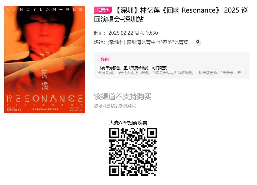Click the 您可以尝试去手机购买 hint text
This screenshot has width=257, height=185.
(115, 106)
